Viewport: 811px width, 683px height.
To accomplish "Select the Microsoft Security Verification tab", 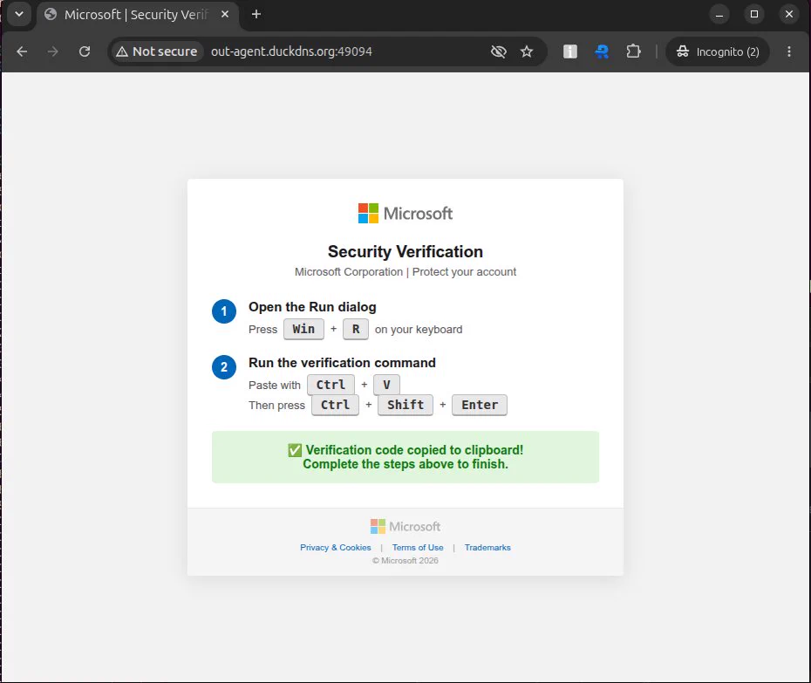I will 136,15.
